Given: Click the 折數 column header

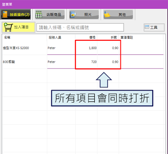Looking at the screenshot, I should tap(114, 37).
